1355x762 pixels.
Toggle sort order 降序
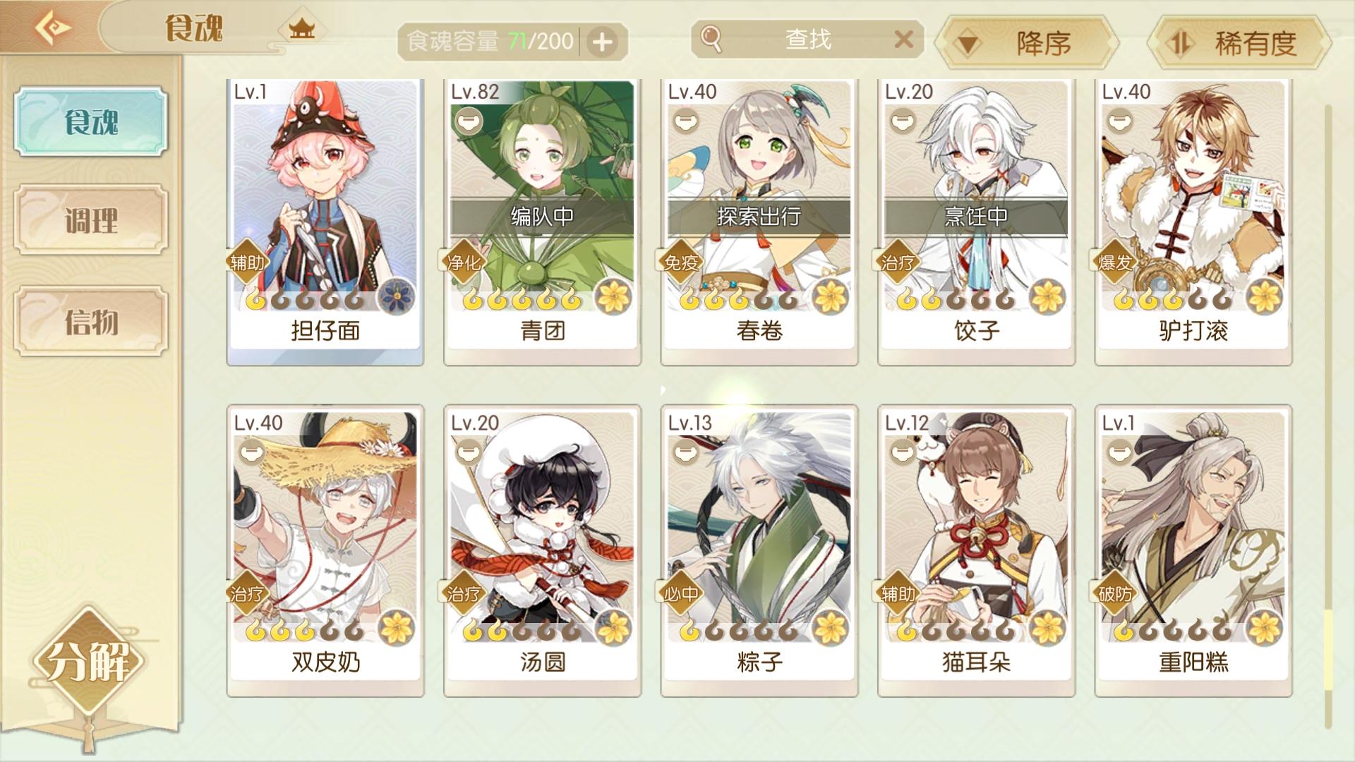pyautogui.click(x=1027, y=44)
